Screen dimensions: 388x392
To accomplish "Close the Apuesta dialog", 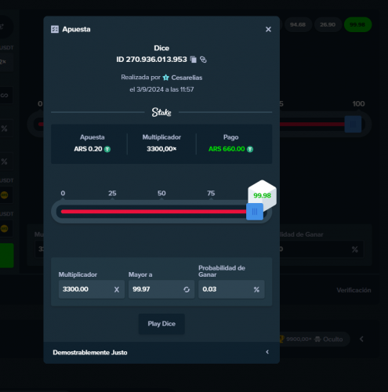I will pyautogui.click(x=268, y=29).
